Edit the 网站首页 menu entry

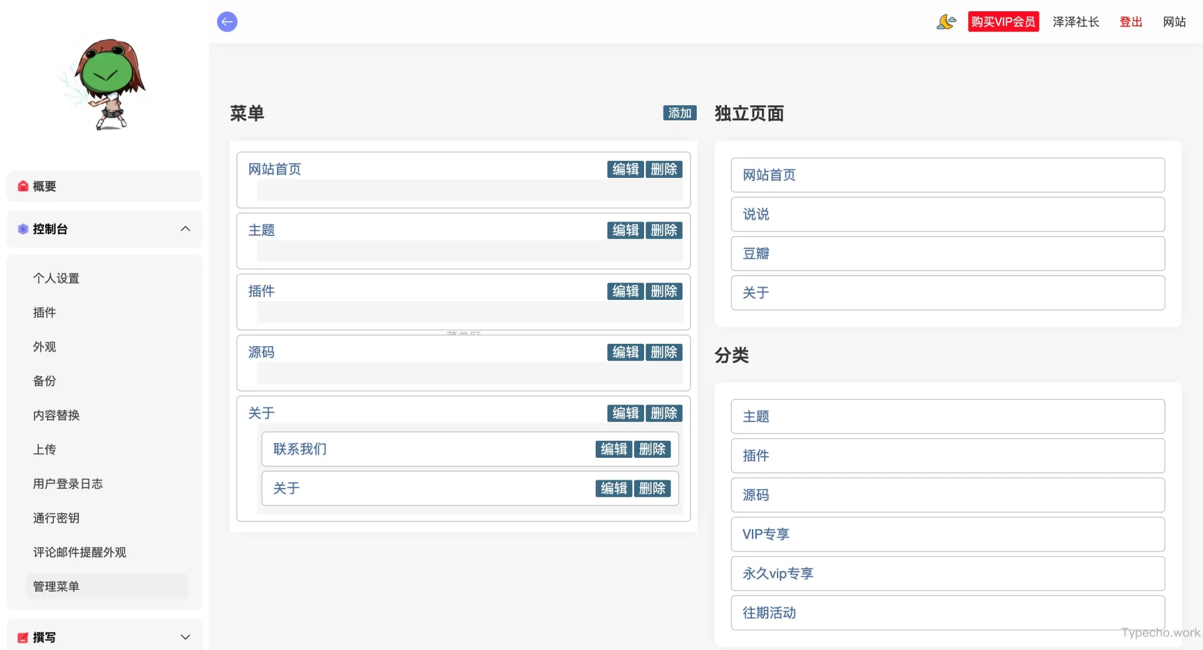pos(624,169)
